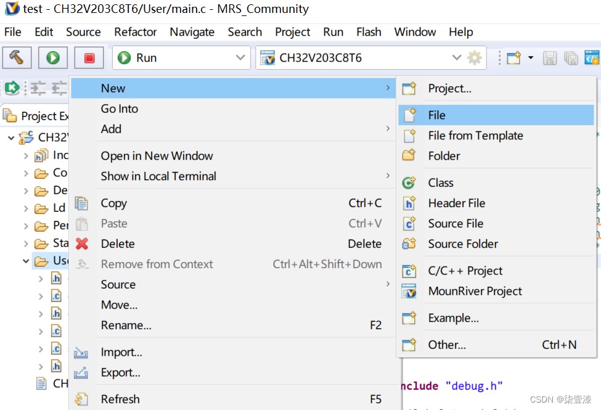This screenshot has height=410, width=601.
Task: Select Show in Local Terminal entry
Action: pos(158,176)
